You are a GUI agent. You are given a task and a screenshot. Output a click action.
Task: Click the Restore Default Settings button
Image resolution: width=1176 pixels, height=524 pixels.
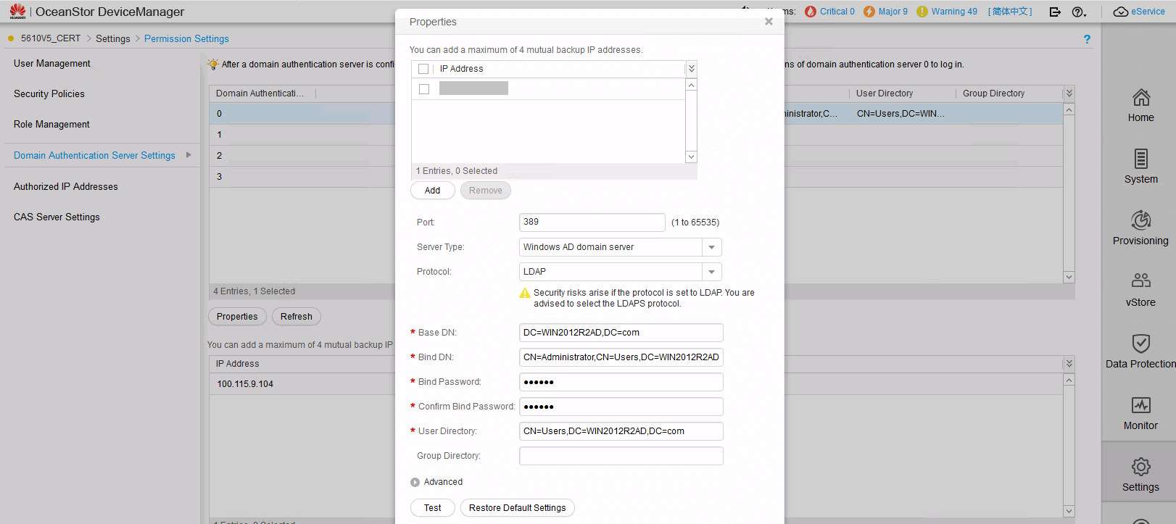(x=517, y=508)
